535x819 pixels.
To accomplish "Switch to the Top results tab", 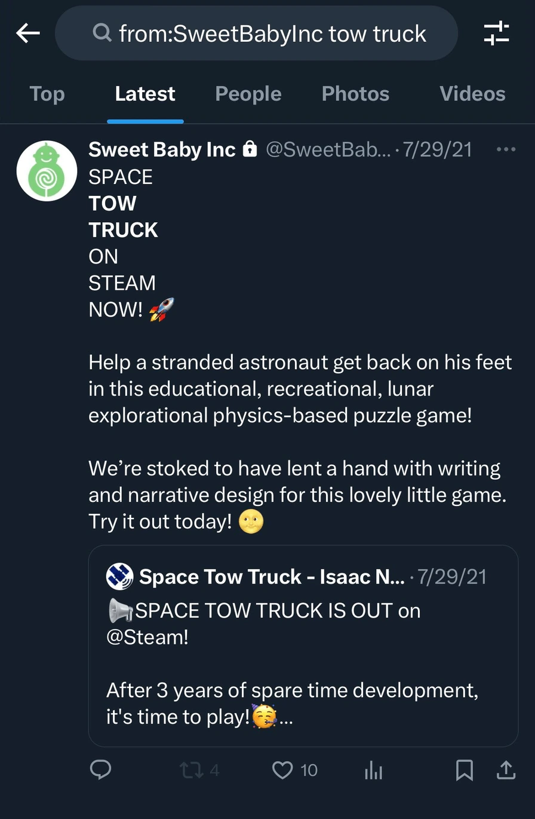I will click(47, 94).
